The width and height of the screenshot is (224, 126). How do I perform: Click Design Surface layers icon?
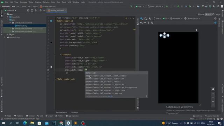pyautogui.click(x=141, y=19)
